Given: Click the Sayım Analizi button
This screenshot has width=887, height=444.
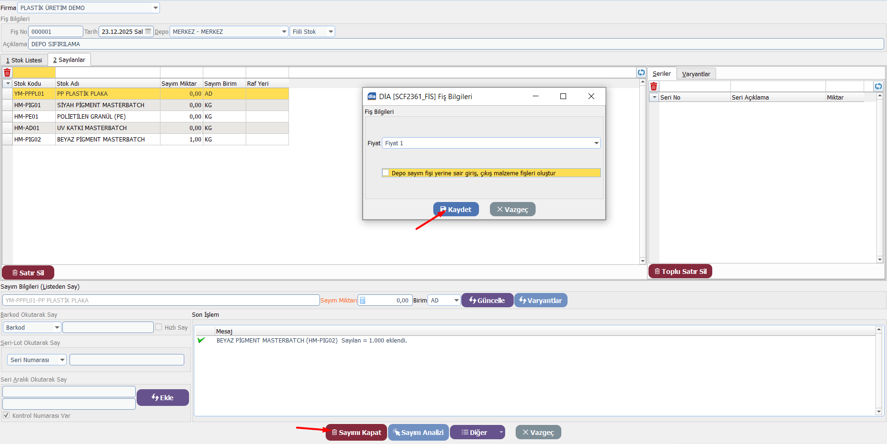Looking at the screenshot, I should pyautogui.click(x=418, y=433).
